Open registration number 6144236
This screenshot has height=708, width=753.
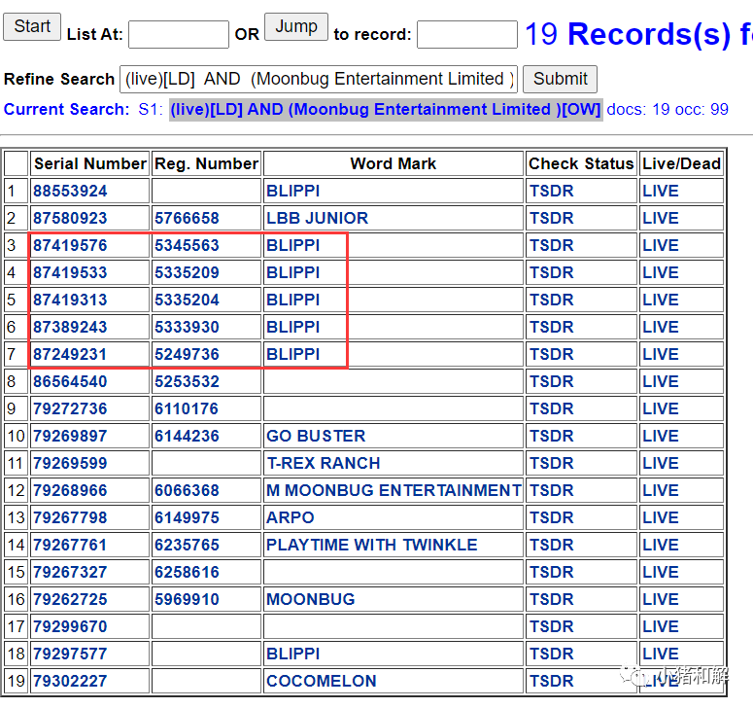(187, 436)
